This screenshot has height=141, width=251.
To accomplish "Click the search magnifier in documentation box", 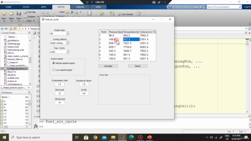I will 240,7.
